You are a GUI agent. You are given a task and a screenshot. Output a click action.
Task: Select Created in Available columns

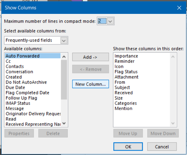click(33, 77)
